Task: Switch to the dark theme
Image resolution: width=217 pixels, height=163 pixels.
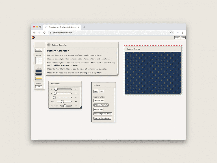Action: [183, 38]
